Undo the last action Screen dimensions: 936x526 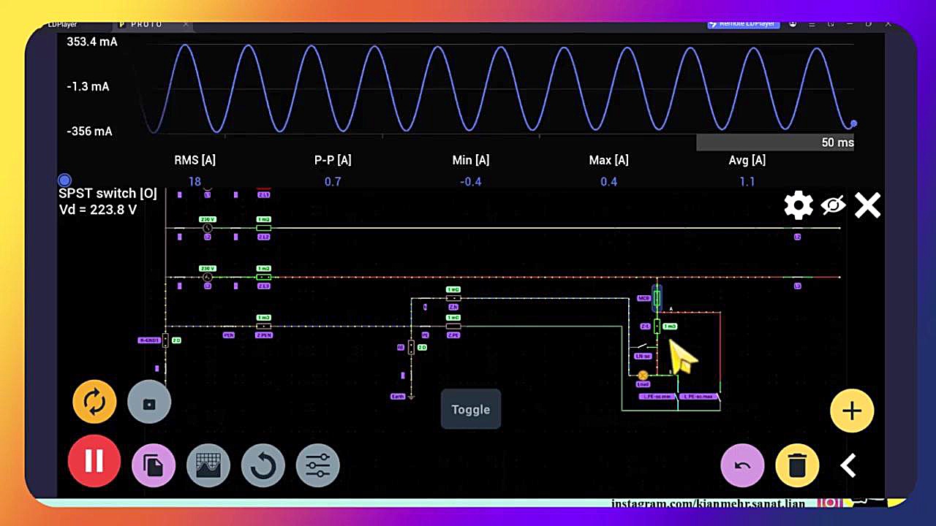pos(742,465)
